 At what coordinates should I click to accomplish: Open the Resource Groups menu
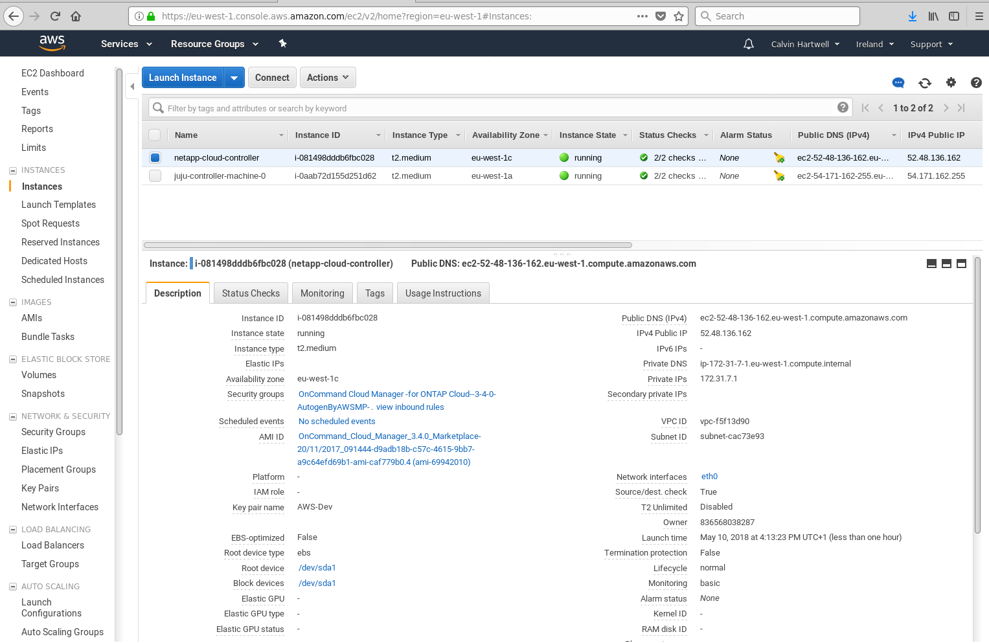(x=214, y=44)
